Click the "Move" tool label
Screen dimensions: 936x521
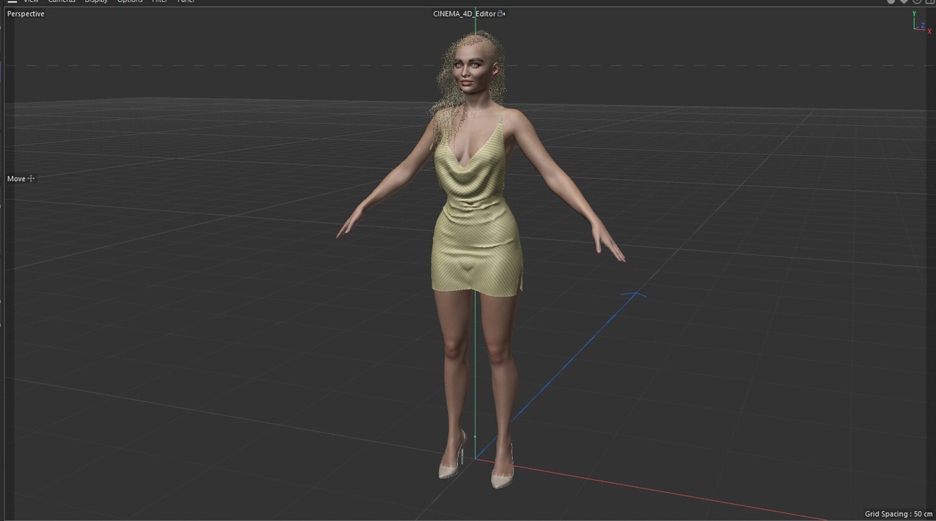16,178
